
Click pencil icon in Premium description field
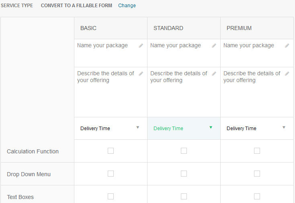[x=287, y=74]
